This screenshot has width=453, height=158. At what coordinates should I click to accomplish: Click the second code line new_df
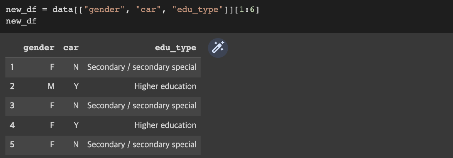click(x=21, y=21)
